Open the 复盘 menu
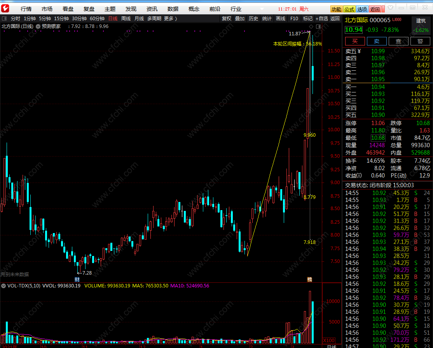 [x=89, y=9]
